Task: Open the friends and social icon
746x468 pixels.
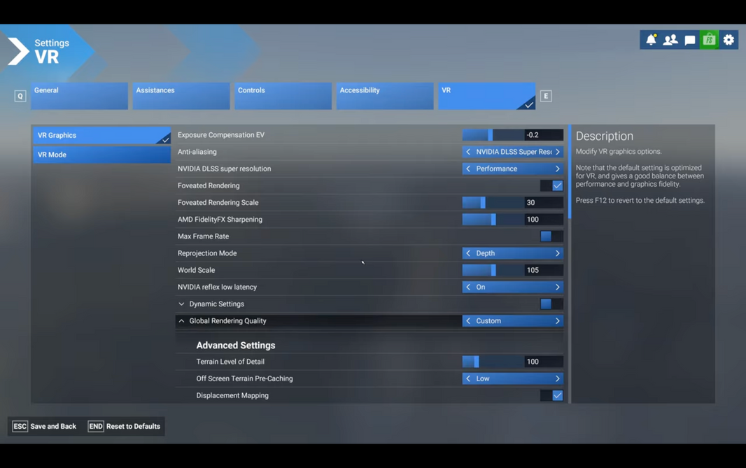Action: click(x=670, y=39)
